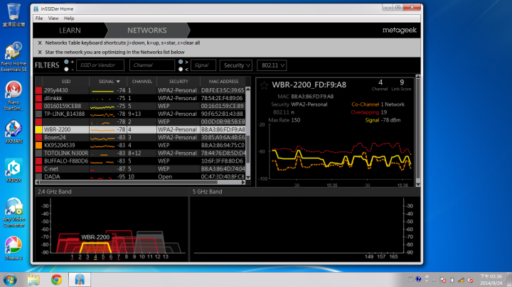Sort the table by SIGNAL column
The width and height of the screenshot is (512, 287).
coord(109,81)
